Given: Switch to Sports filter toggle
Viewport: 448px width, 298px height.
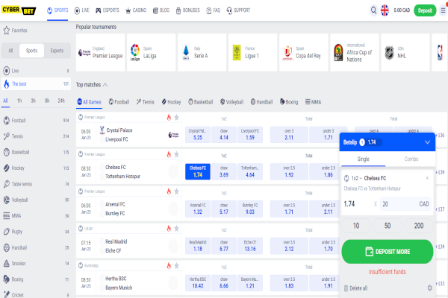Looking at the screenshot, I should pyautogui.click(x=31, y=51).
